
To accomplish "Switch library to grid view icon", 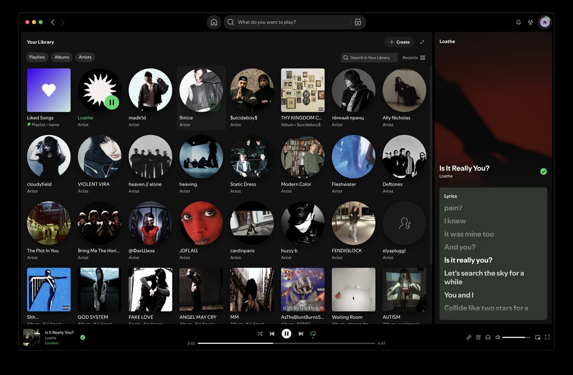I will 423,57.
